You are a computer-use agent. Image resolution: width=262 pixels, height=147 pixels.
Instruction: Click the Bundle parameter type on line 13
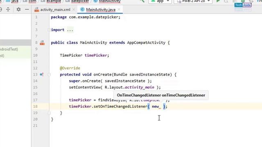[x=120, y=74]
